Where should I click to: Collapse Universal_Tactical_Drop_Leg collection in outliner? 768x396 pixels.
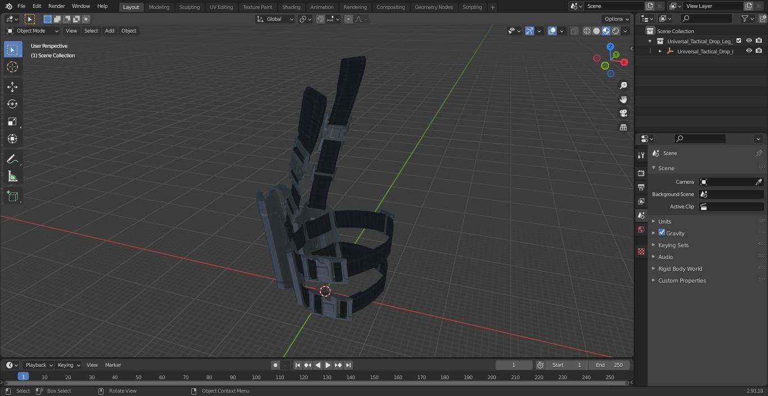pyautogui.click(x=650, y=41)
